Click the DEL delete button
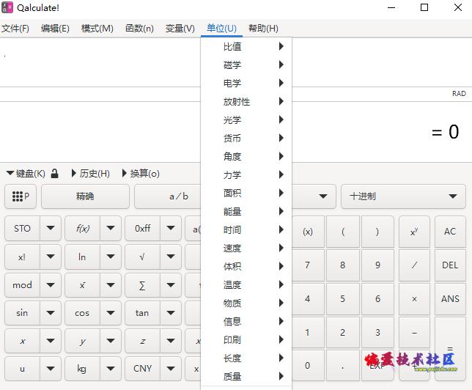The height and width of the screenshot is (390, 472). tap(450, 265)
